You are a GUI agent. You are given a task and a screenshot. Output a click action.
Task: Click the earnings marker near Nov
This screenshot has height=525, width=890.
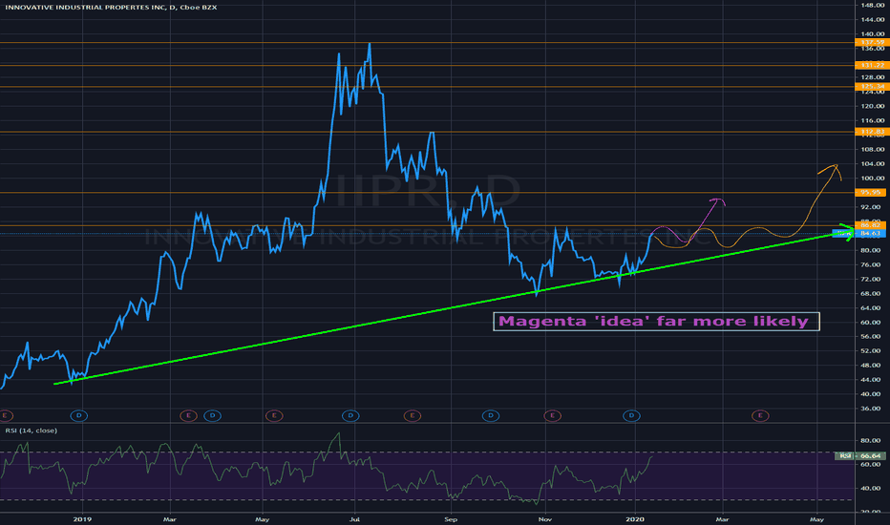pos(552,415)
